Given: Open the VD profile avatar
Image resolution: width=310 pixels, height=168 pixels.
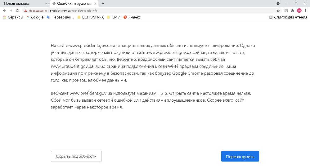Looking at the screenshot, I should point(299,11).
